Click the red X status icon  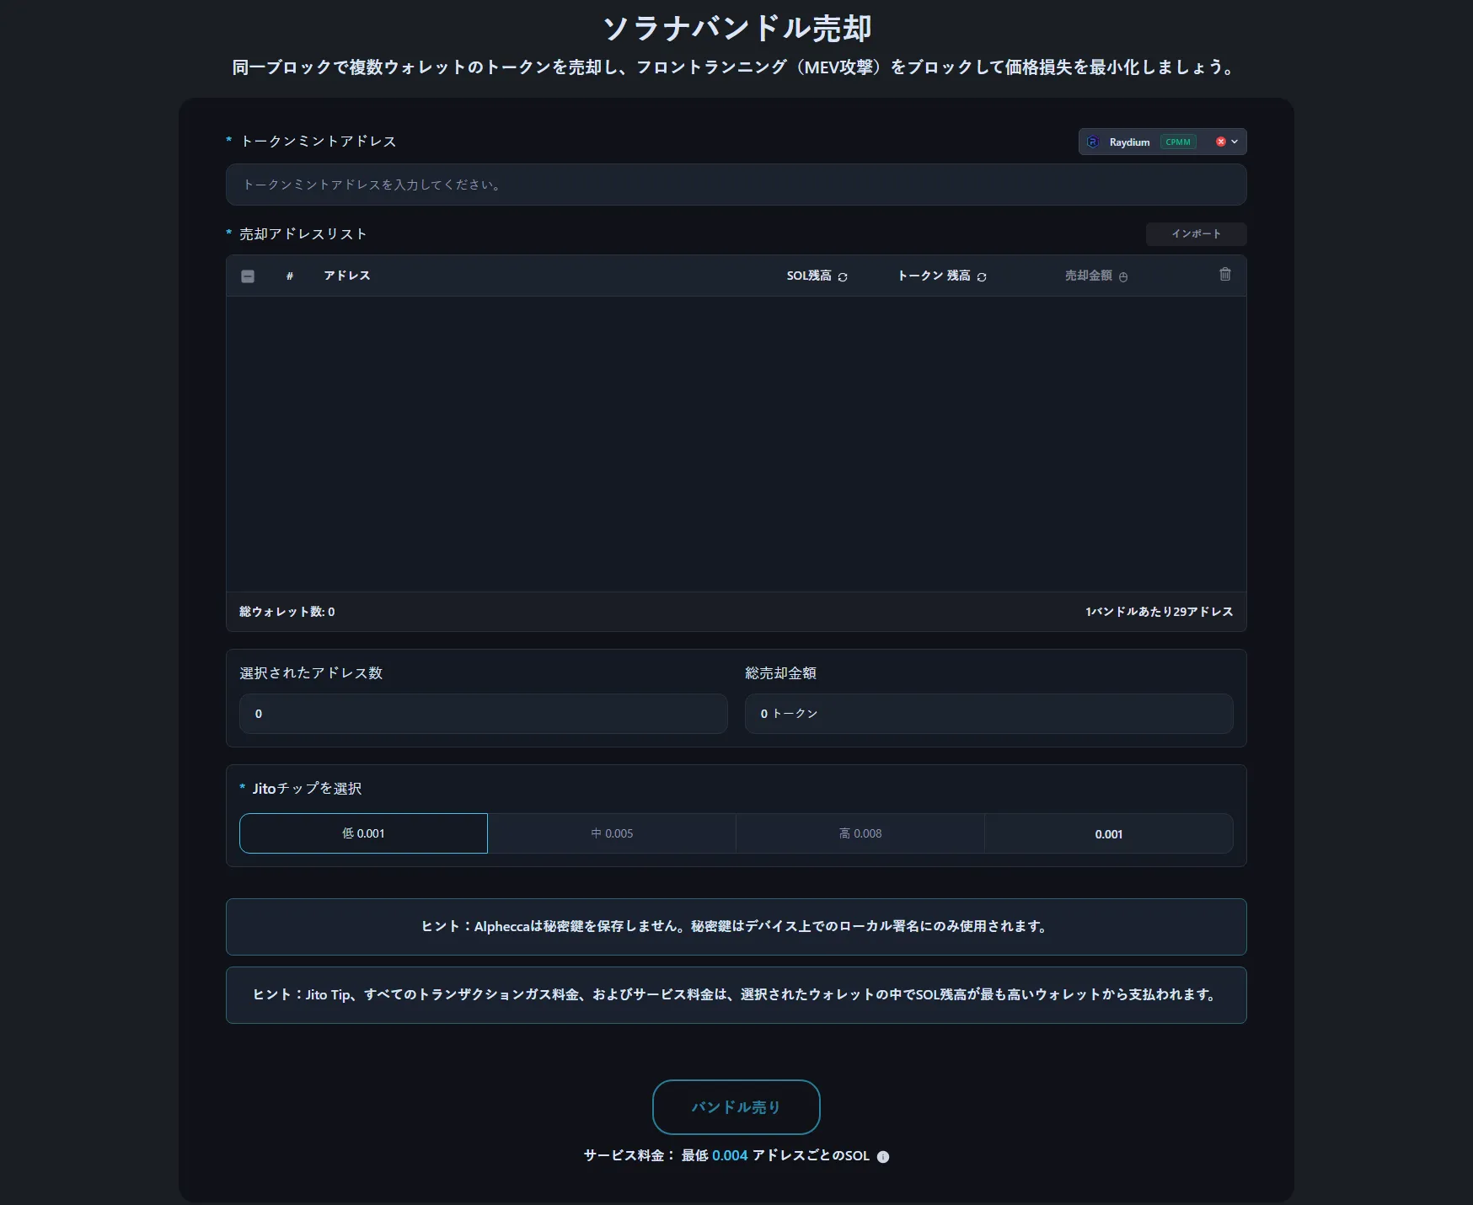point(1220,142)
